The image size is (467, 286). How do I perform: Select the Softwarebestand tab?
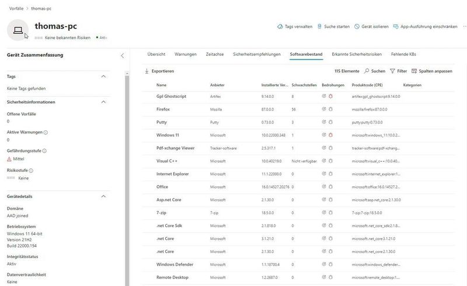(306, 54)
